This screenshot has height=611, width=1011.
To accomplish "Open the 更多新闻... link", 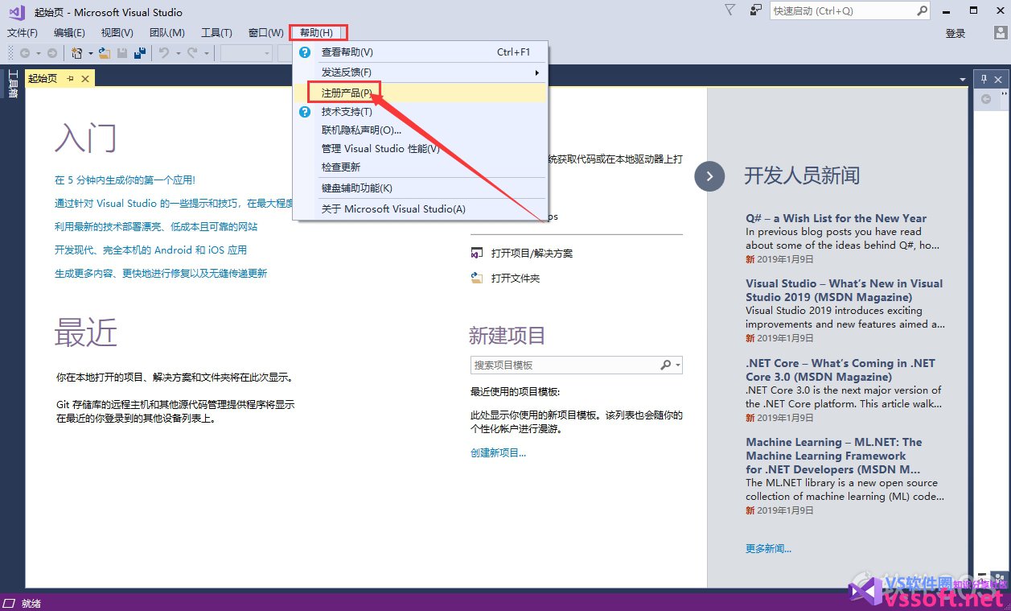I will pyautogui.click(x=768, y=548).
